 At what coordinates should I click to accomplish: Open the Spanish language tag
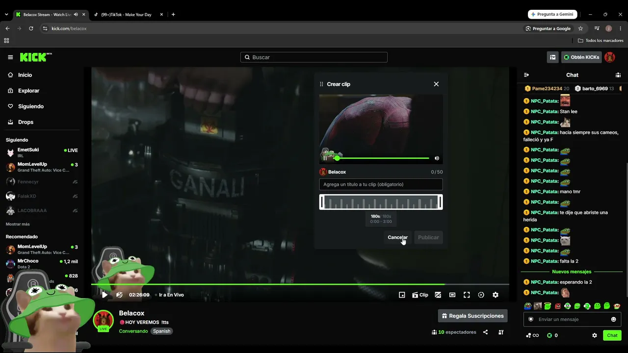pyautogui.click(x=161, y=331)
